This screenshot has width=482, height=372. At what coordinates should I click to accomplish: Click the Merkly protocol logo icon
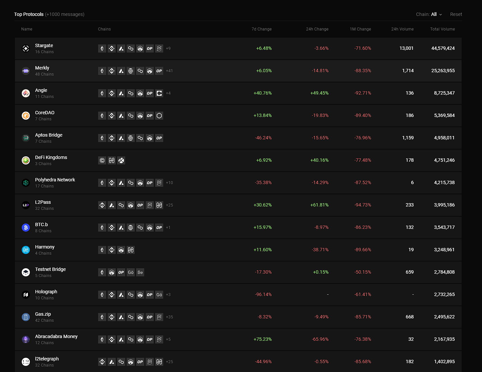click(x=26, y=71)
